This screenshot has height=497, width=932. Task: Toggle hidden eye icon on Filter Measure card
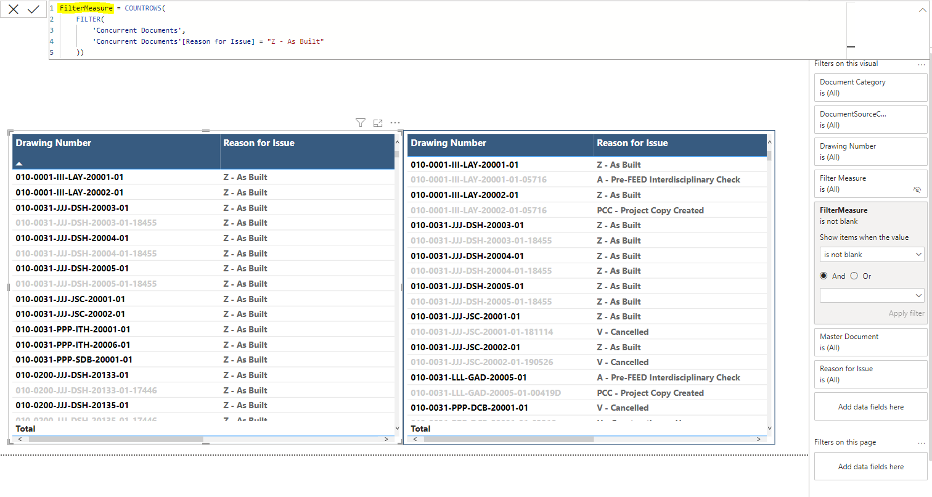coord(917,190)
